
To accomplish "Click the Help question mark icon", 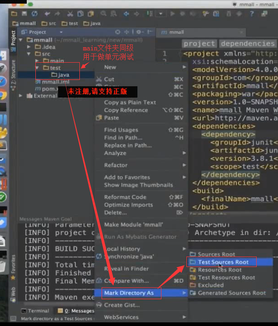I will (x=252, y=14).
